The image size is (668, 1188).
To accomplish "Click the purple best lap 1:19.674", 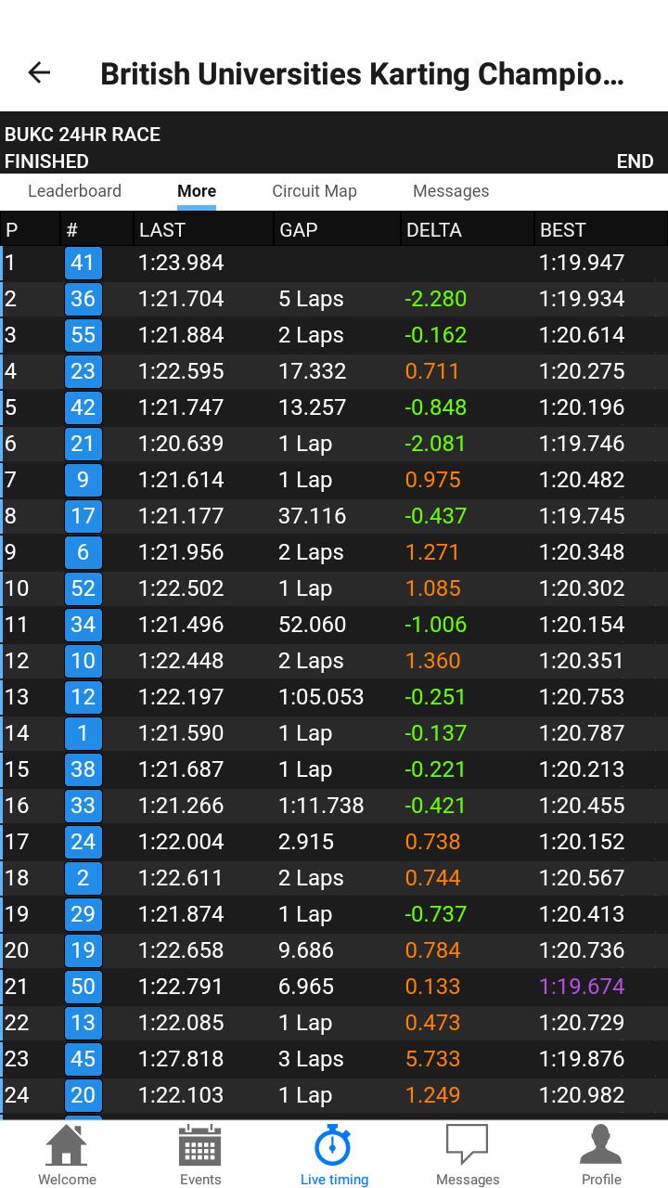I will point(582,987).
